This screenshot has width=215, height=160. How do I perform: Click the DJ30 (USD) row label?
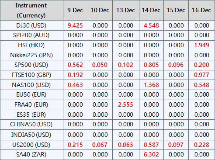[31, 25]
